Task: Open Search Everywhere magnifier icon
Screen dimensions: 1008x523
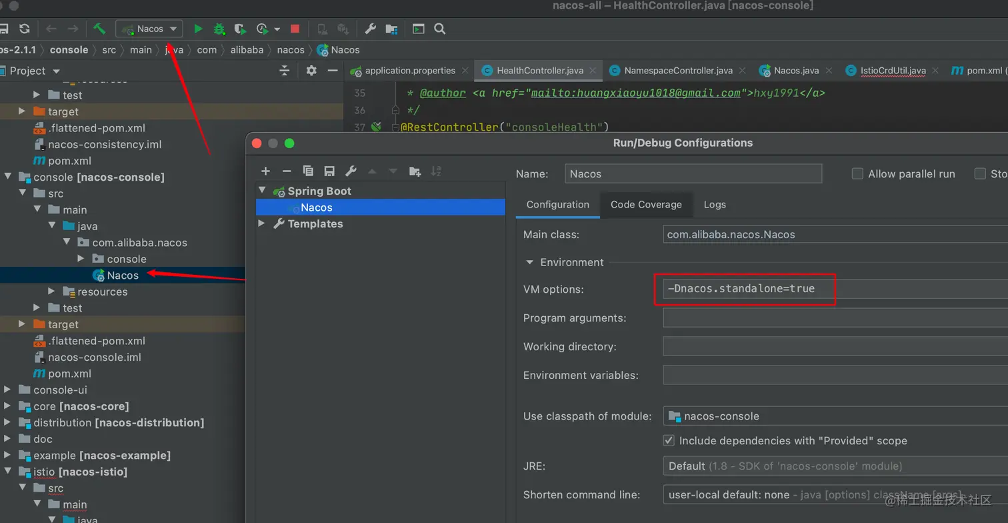Action: [x=439, y=29]
